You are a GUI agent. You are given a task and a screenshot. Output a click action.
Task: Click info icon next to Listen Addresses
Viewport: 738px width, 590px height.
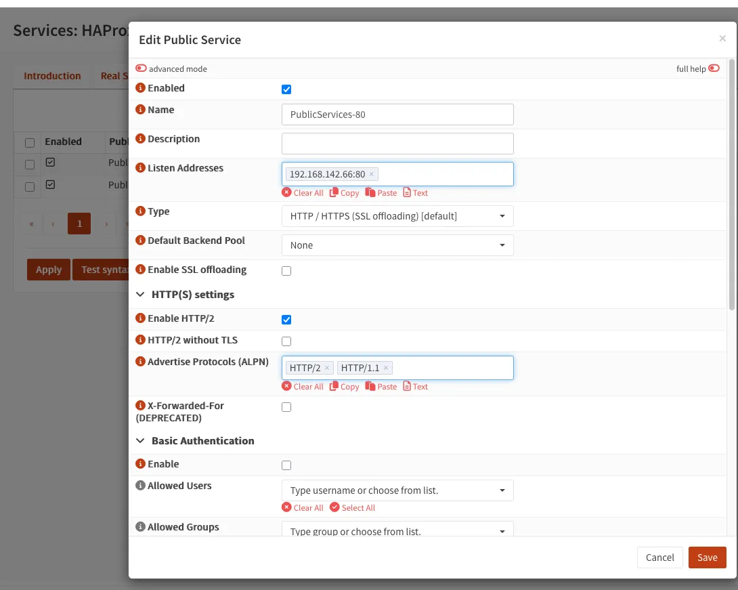141,168
